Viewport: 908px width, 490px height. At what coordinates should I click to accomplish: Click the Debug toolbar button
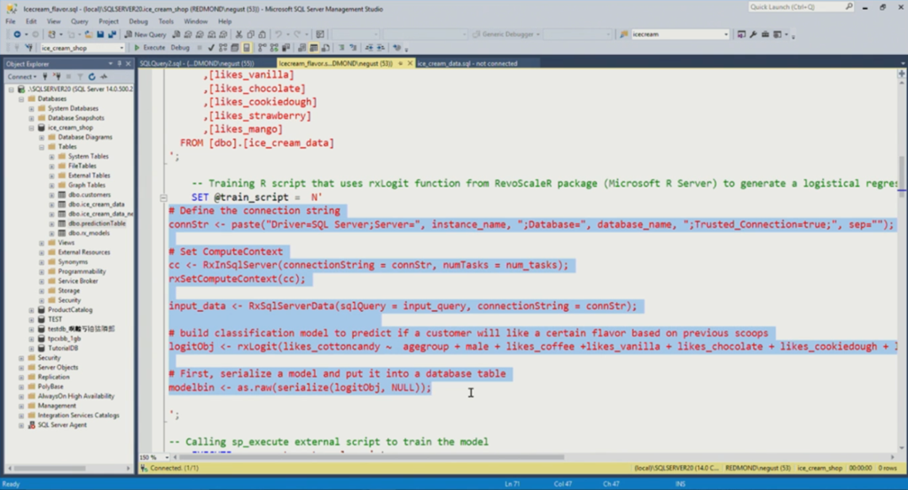(179, 48)
